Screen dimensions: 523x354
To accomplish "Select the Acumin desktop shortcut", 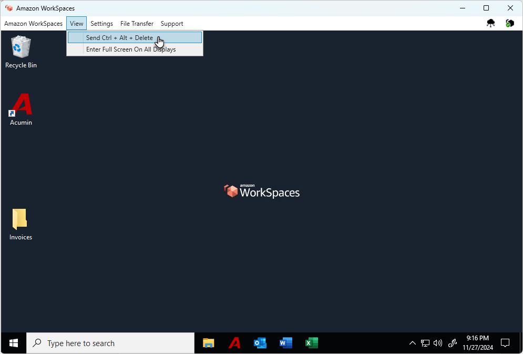I will click(20, 109).
